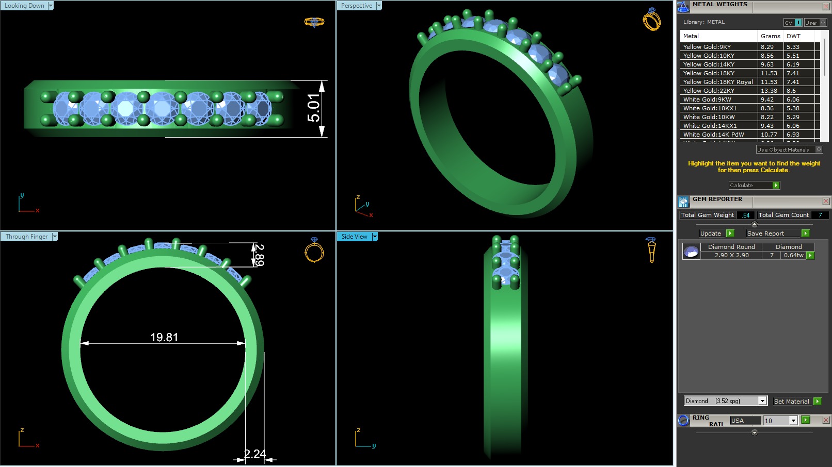This screenshot has width=832, height=467.
Task: Expand the Ring Rail section with down arrow
Action: (x=754, y=432)
